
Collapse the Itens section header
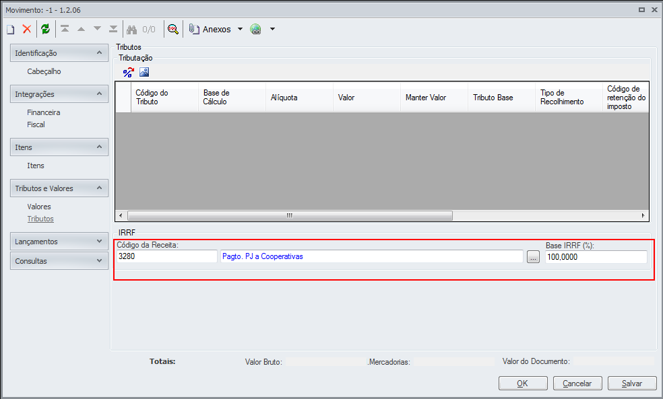click(59, 147)
